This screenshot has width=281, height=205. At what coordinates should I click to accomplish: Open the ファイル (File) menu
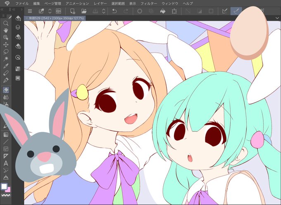point(22,3)
